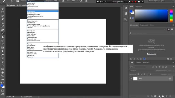Image resolution: width=175 pixels, height=98 pixels.
Task: Select the Rectangle shape tool
Action: click(2, 69)
